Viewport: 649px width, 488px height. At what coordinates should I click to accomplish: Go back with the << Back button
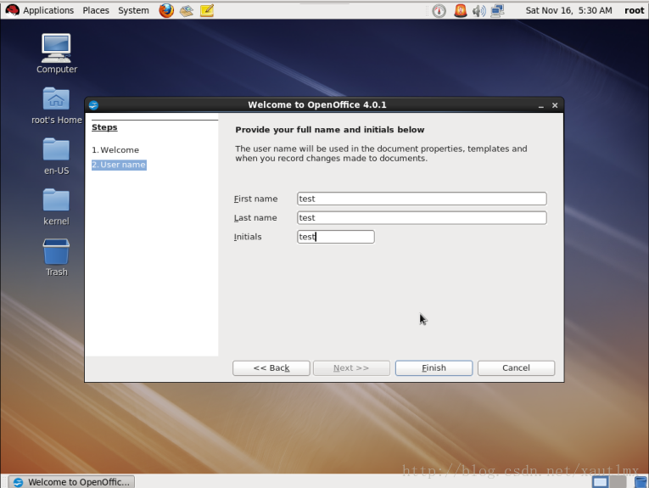click(271, 368)
